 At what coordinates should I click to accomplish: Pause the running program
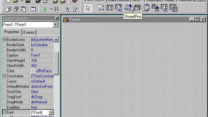tap(57, 9)
